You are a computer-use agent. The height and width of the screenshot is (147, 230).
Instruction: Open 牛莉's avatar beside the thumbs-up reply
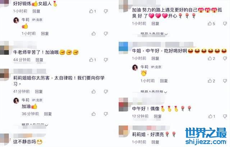click(16, 20)
